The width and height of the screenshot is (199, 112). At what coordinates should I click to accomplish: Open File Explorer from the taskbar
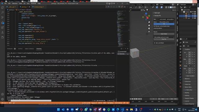click(x=132, y=110)
